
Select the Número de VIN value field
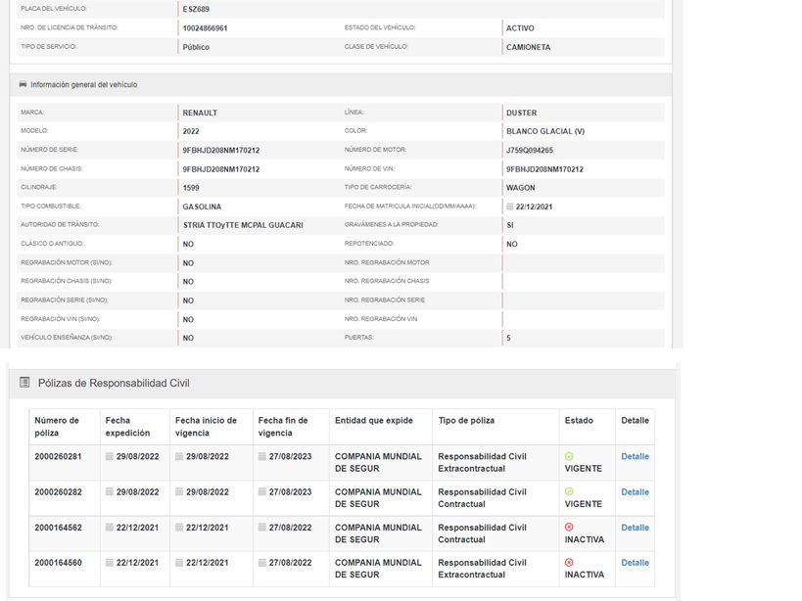point(544,169)
